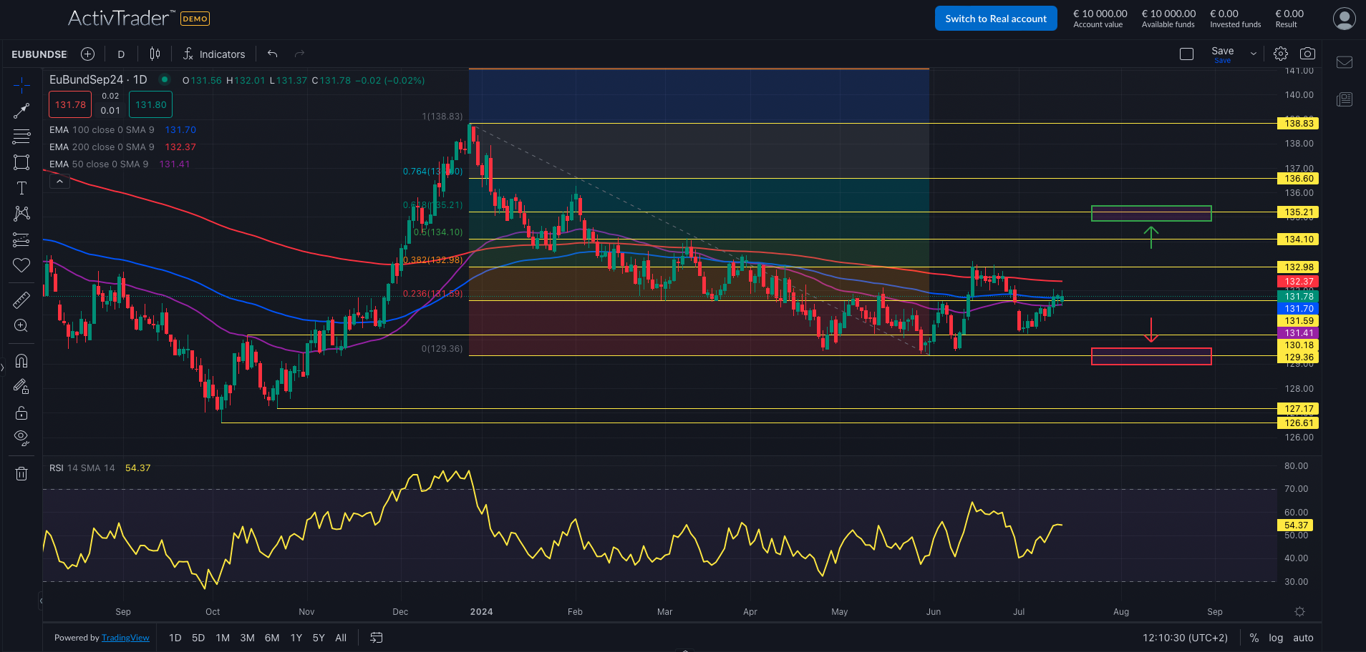Open chart settings via the gear icon

[1282, 53]
